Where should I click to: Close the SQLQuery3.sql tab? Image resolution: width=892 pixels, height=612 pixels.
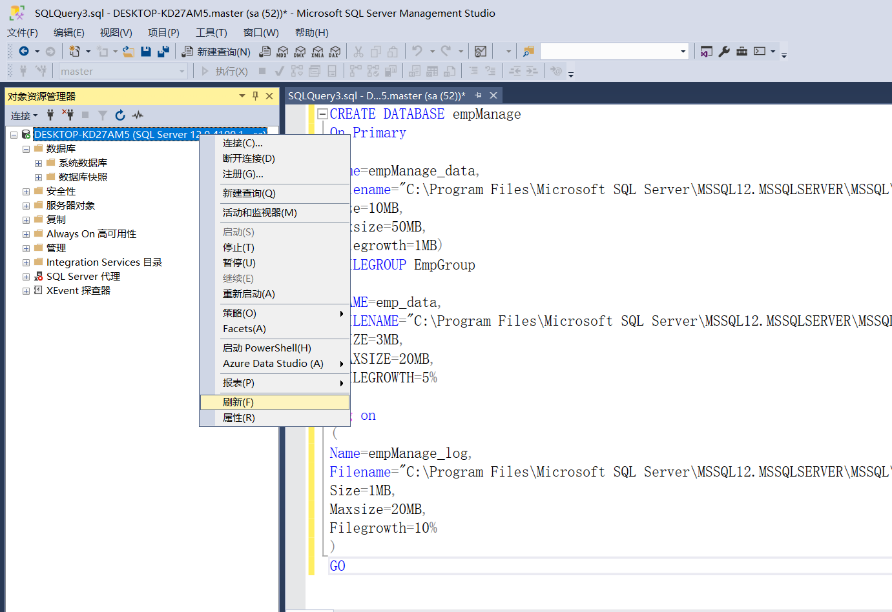point(493,95)
